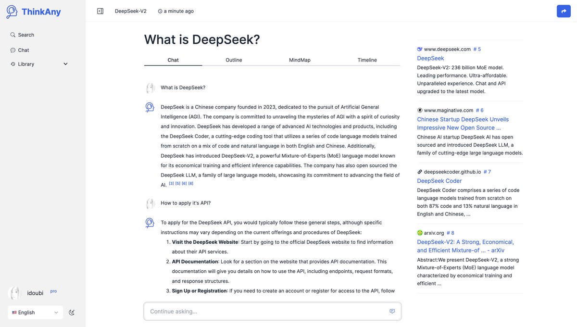
Task: Collapse the sidebar panel icon
Action: tap(100, 11)
